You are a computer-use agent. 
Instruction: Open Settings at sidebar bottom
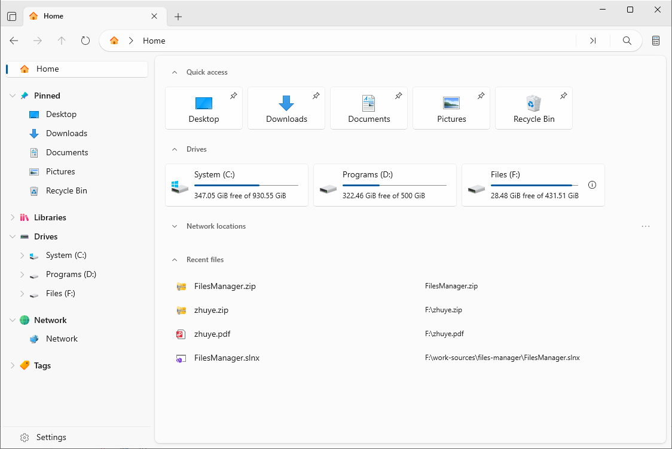pos(51,437)
